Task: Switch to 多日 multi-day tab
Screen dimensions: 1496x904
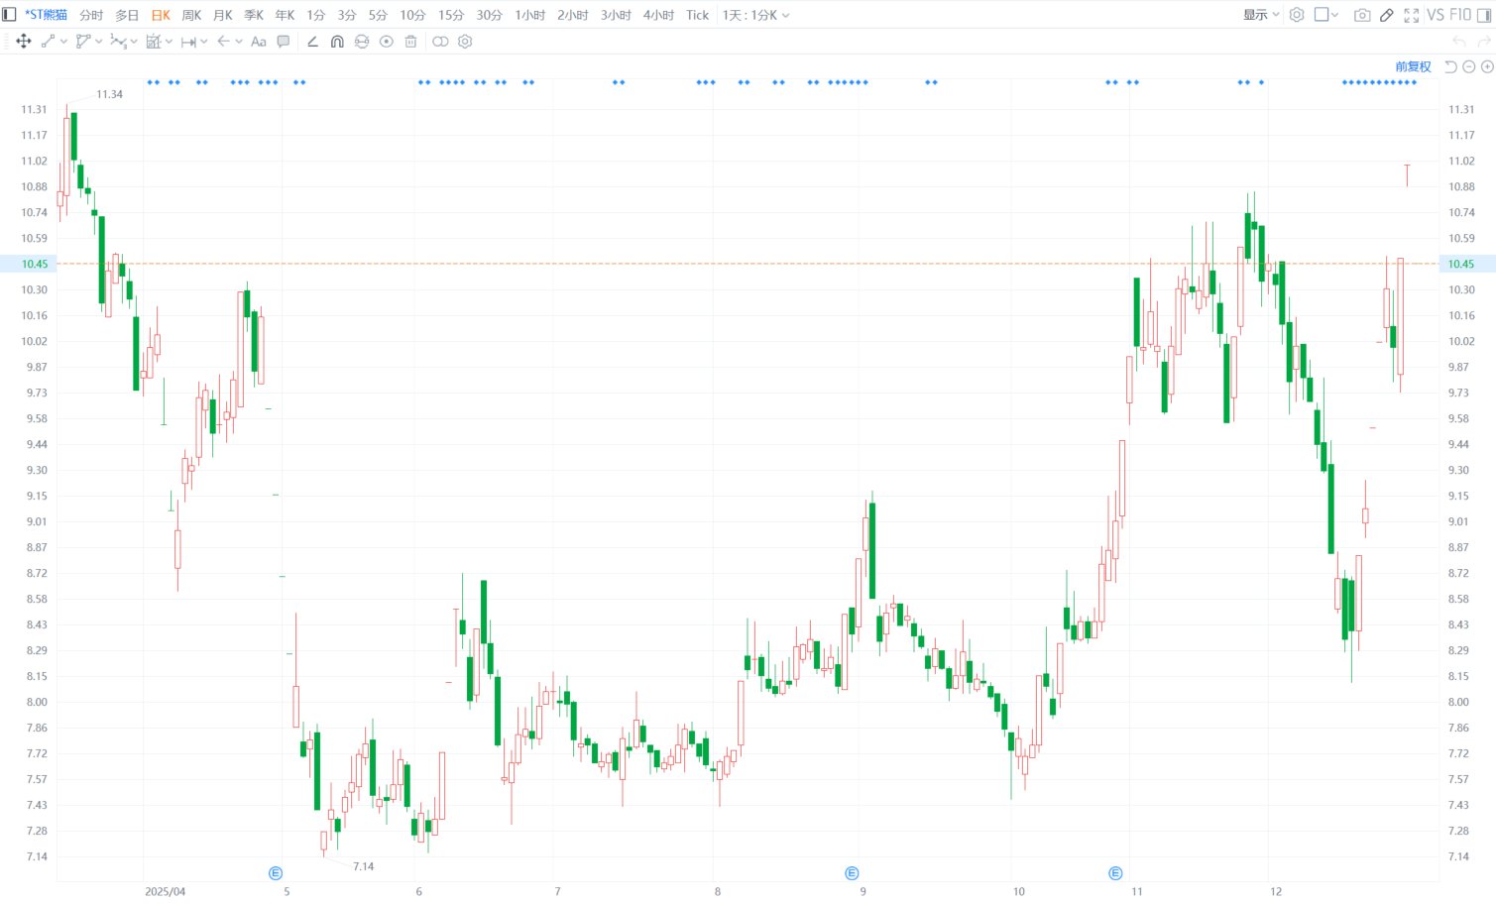Action: [x=127, y=15]
